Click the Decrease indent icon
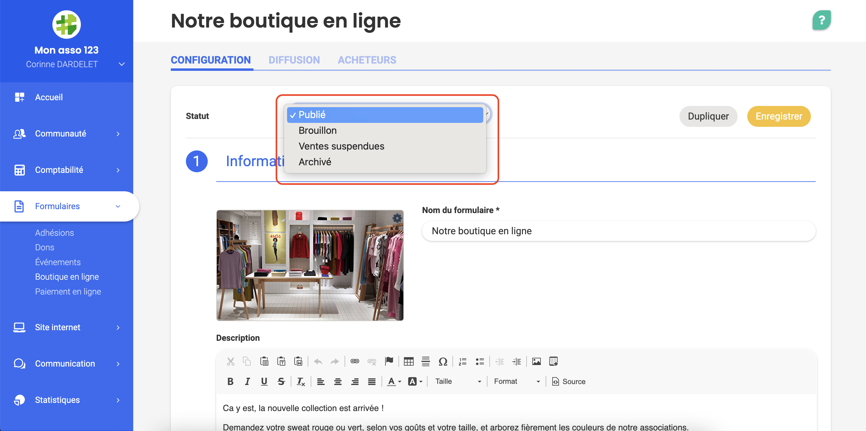 point(500,361)
